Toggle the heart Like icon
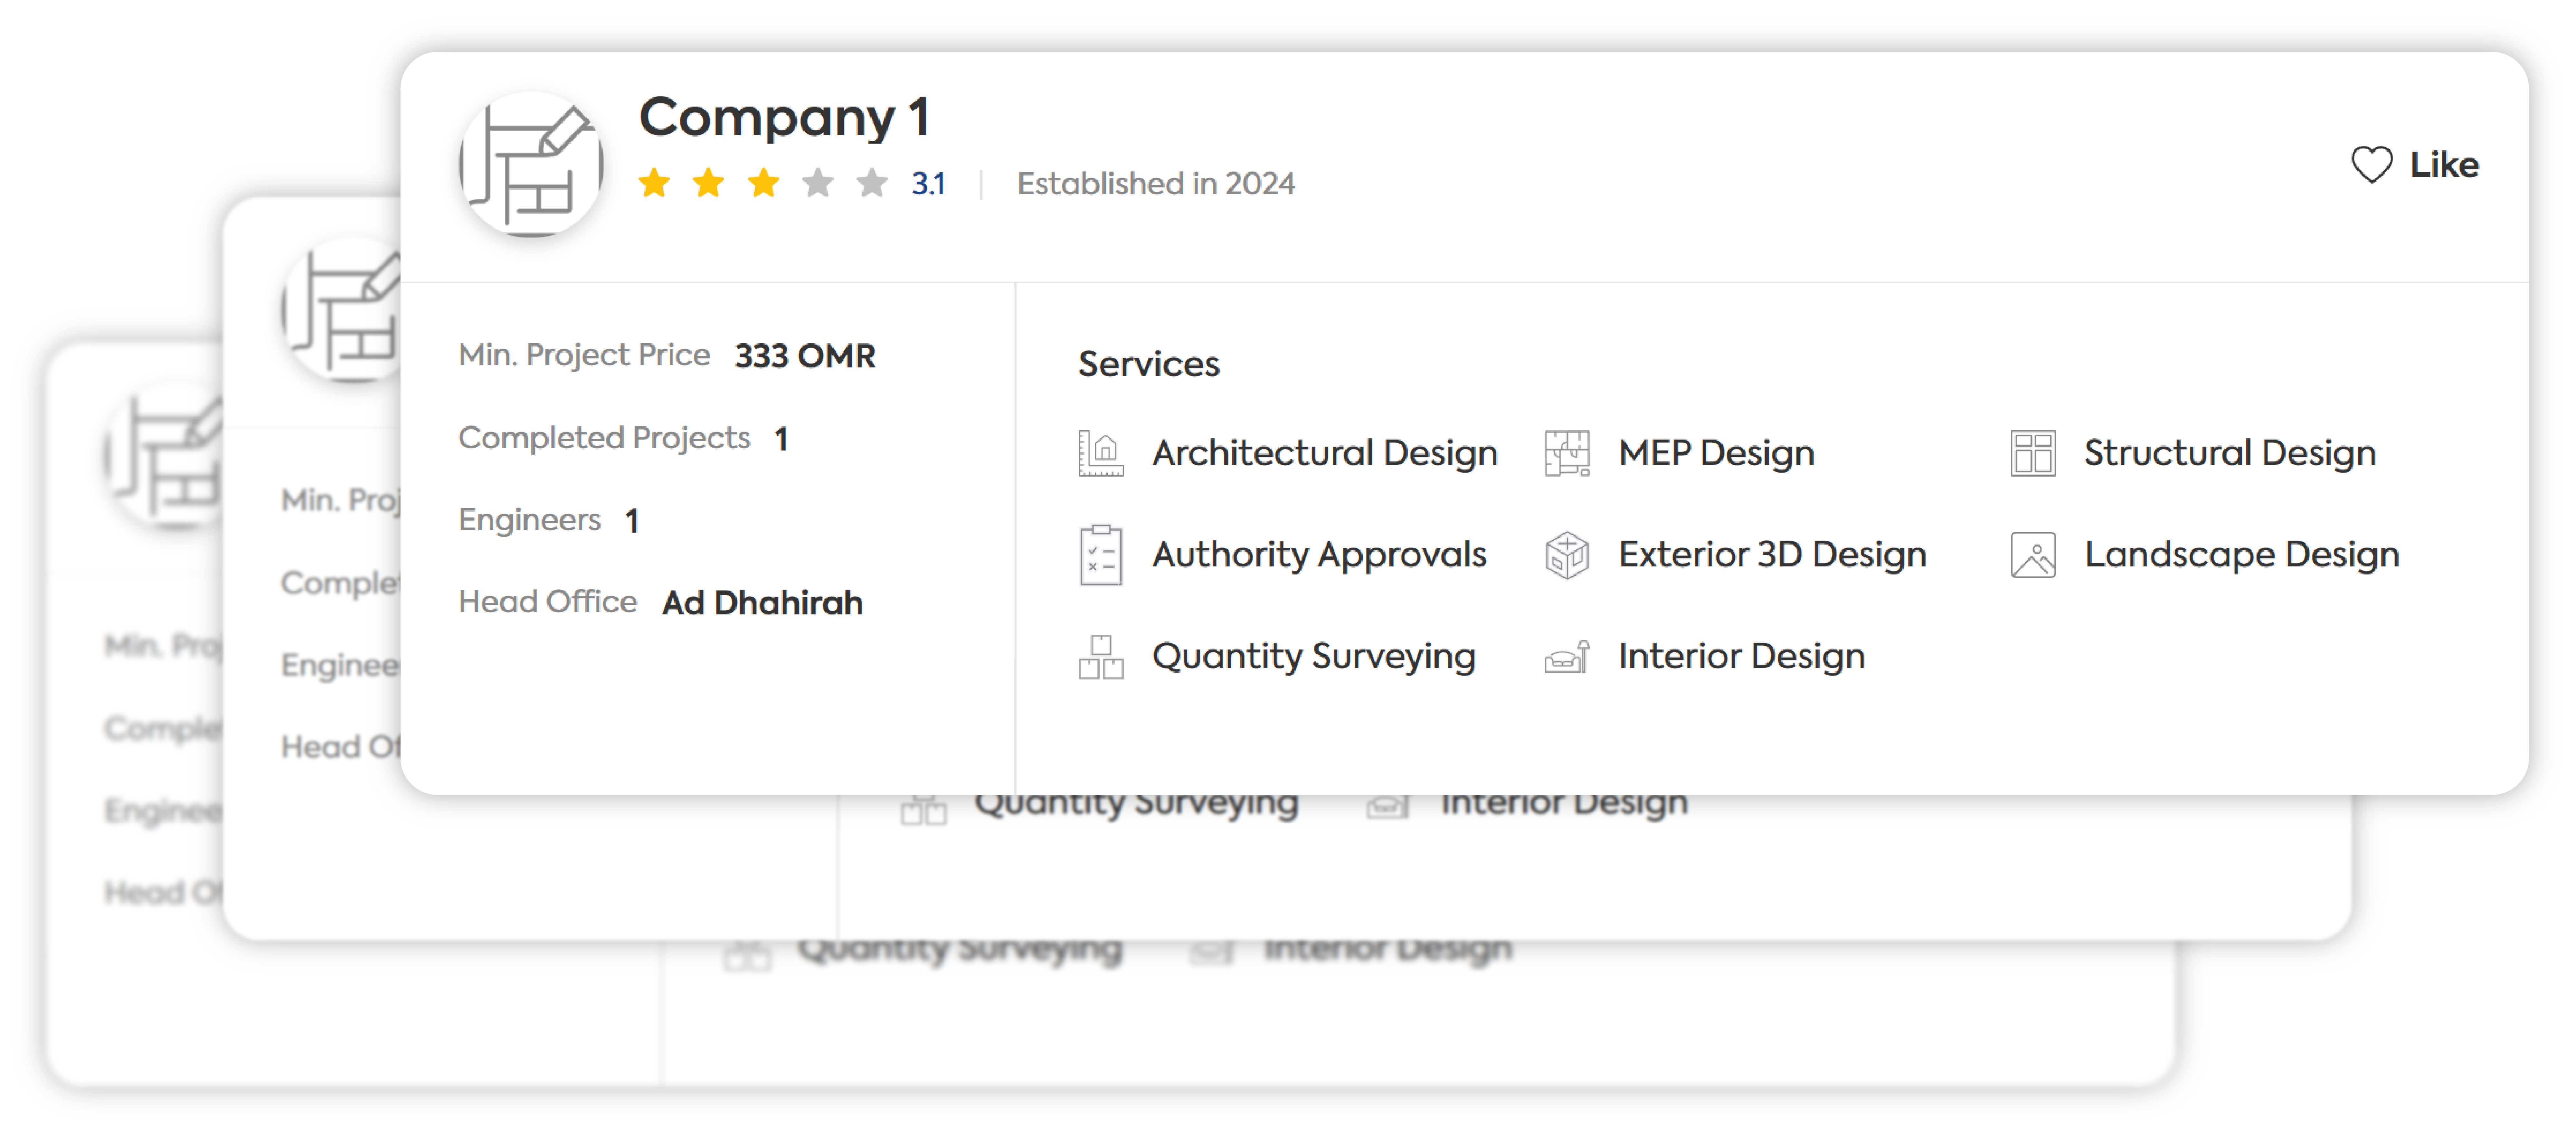The width and height of the screenshot is (2576, 1138). [x=2371, y=165]
